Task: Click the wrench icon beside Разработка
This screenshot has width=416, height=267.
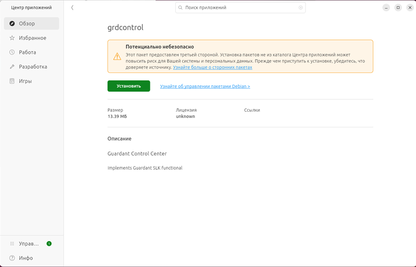Action: click(12, 67)
